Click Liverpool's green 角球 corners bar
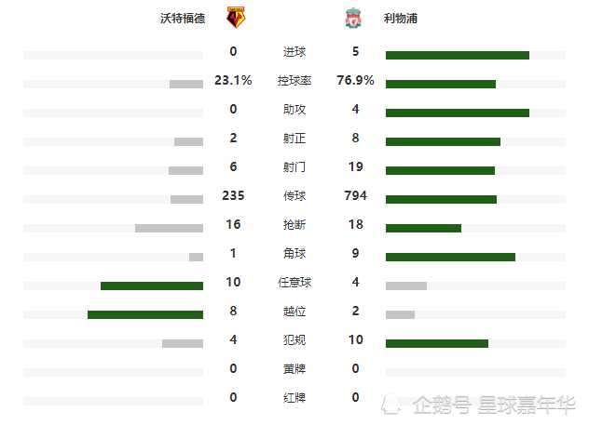The height and width of the screenshot is (425, 589). point(450,257)
